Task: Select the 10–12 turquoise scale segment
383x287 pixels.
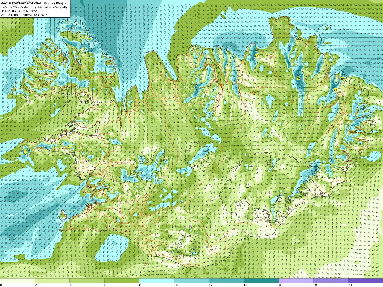Action: pos(191,281)
